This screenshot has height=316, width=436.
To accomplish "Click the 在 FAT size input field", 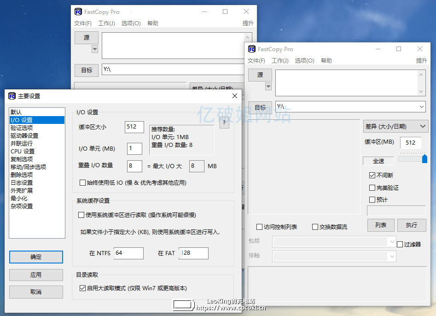I will point(193,253).
